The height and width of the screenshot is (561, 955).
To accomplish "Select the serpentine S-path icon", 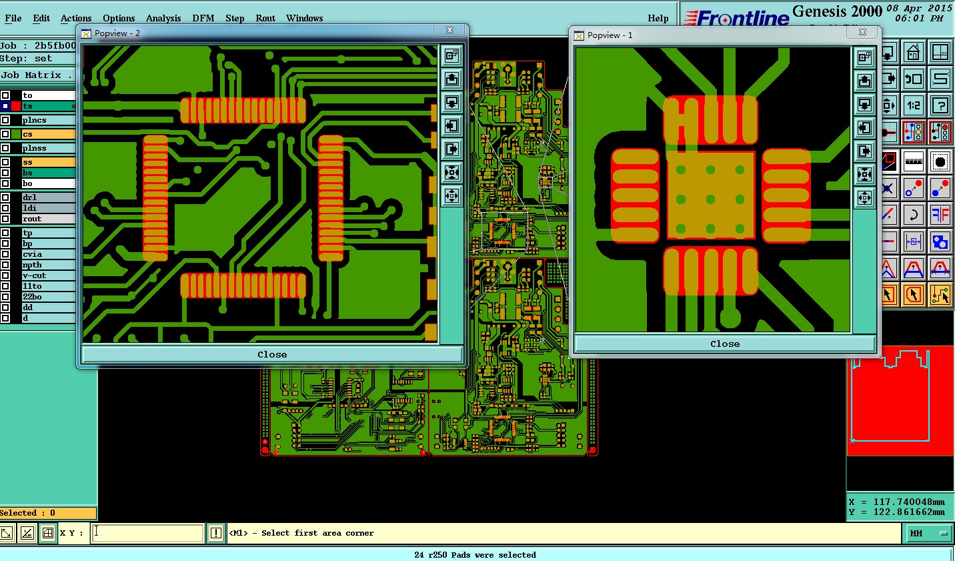I will coord(940,79).
